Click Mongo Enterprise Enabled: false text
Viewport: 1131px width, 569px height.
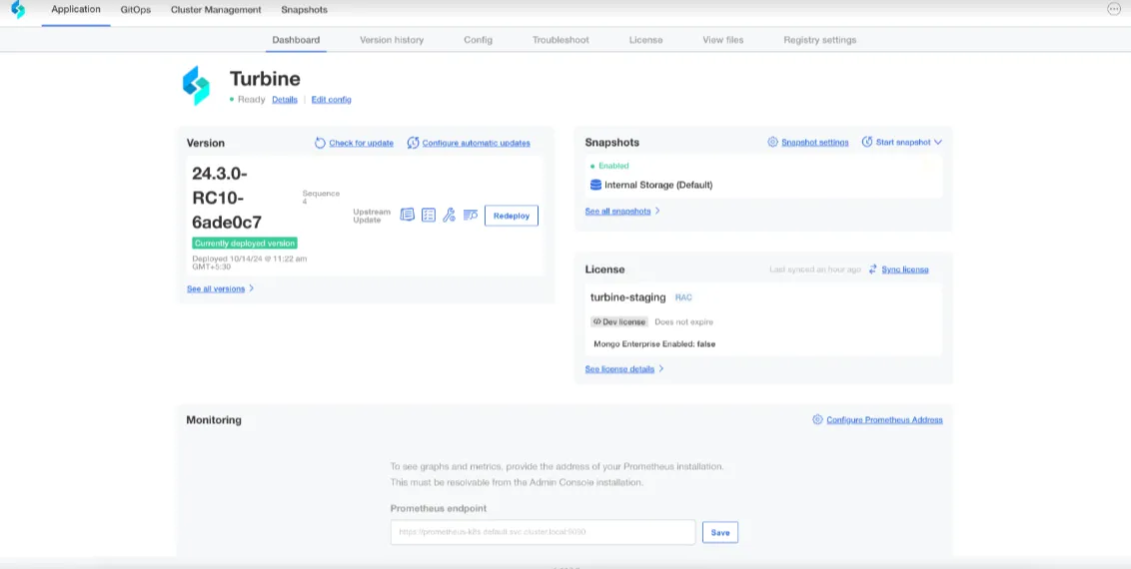coord(654,344)
